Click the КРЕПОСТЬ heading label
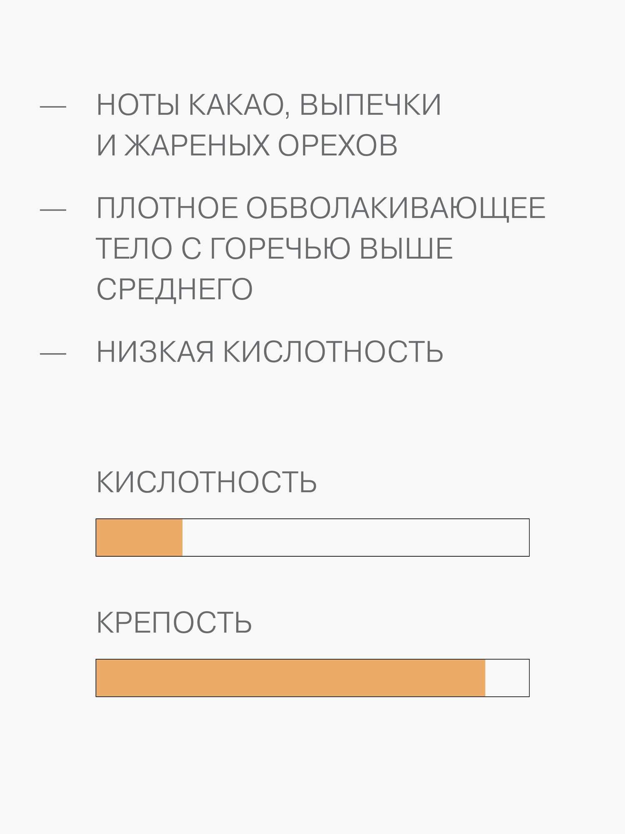 click(x=174, y=623)
